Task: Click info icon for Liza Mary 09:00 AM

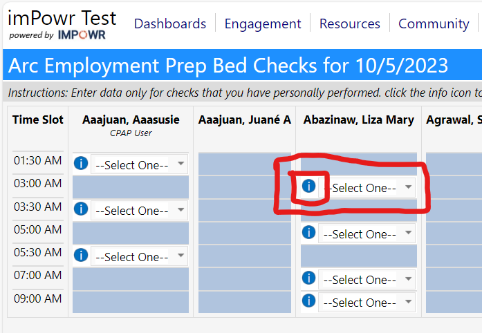Action: pos(308,301)
